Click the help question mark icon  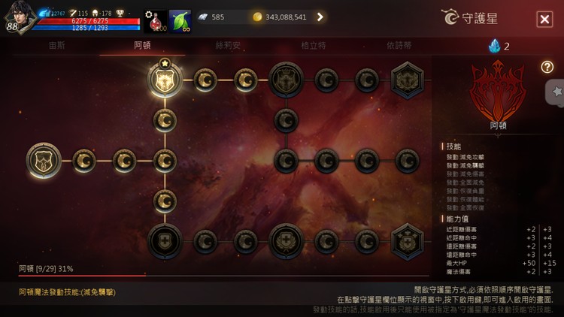click(x=547, y=67)
